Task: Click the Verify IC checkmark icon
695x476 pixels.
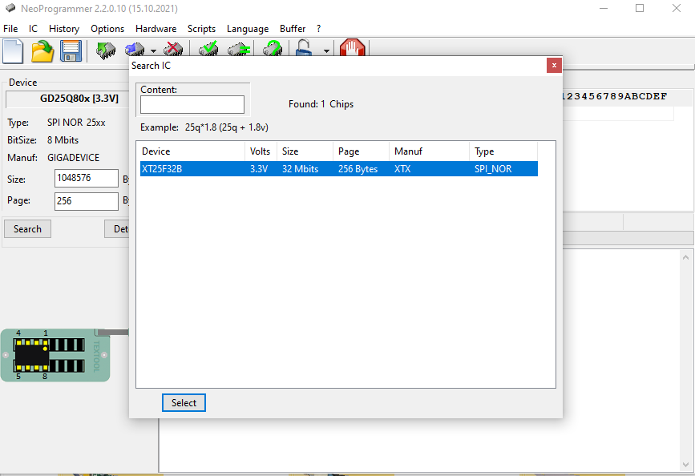Action: (208, 49)
